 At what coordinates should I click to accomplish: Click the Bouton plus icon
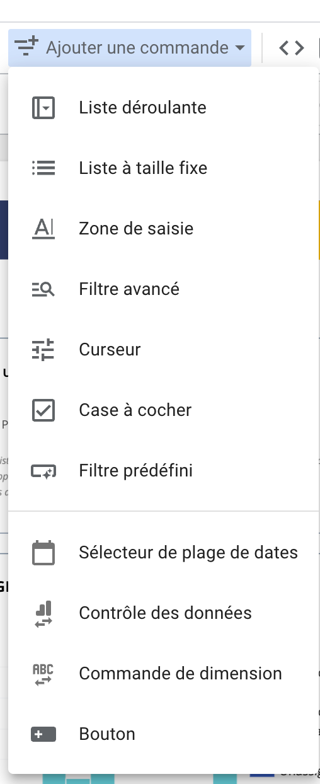pos(43,734)
